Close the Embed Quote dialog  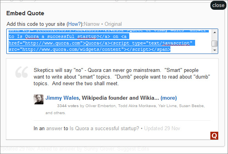[218, 5]
